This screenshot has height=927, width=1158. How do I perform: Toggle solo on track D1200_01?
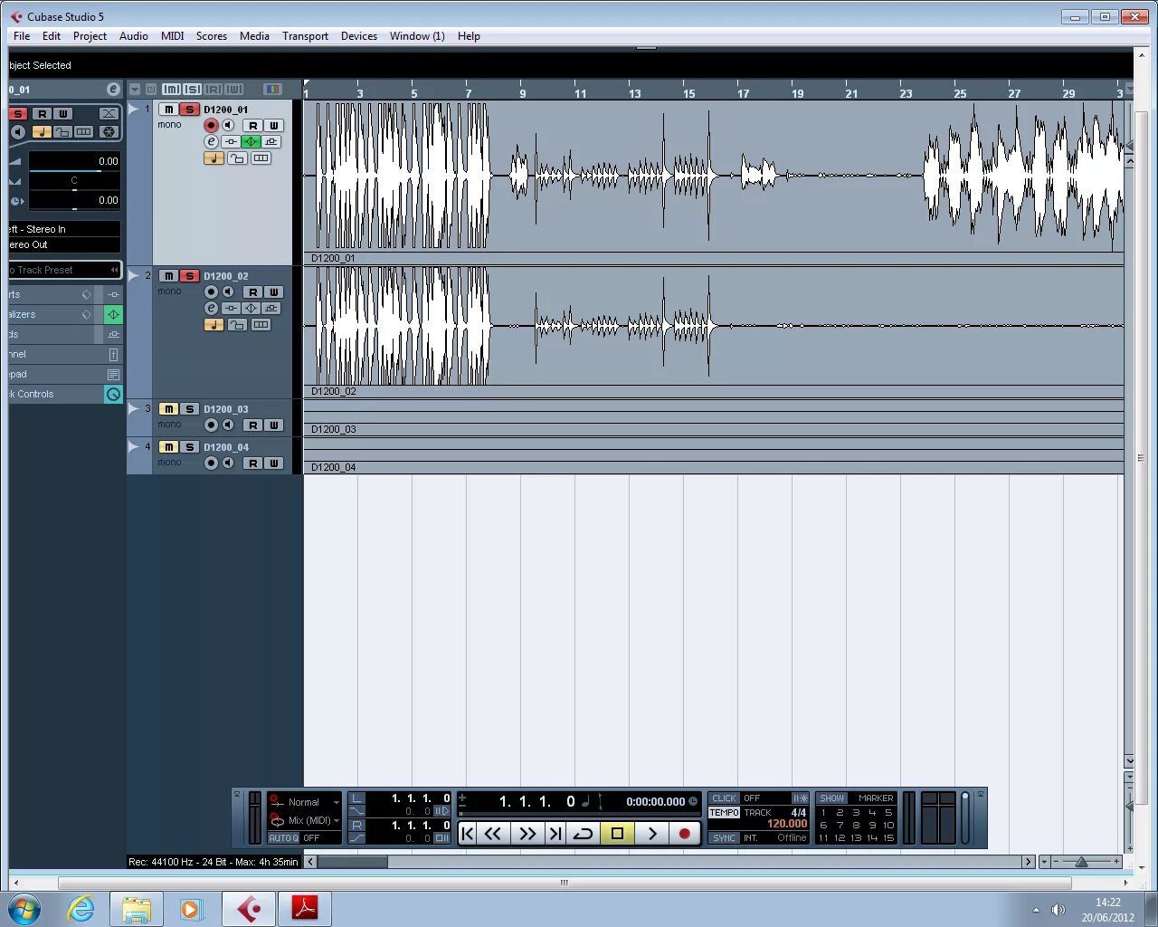click(189, 110)
